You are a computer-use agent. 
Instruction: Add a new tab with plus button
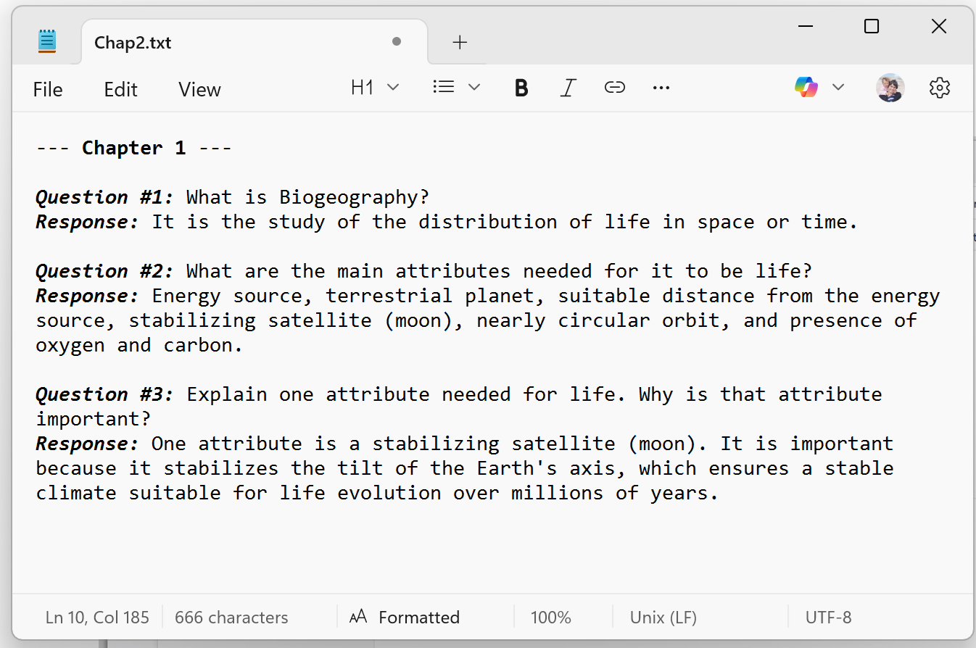point(460,42)
